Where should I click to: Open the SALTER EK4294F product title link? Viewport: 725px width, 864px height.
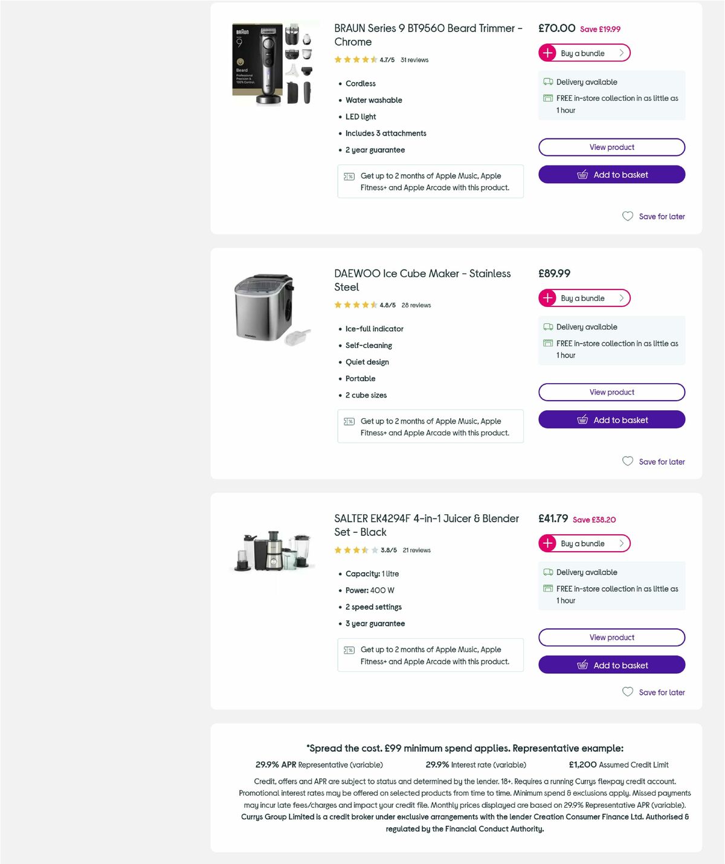(425, 525)
